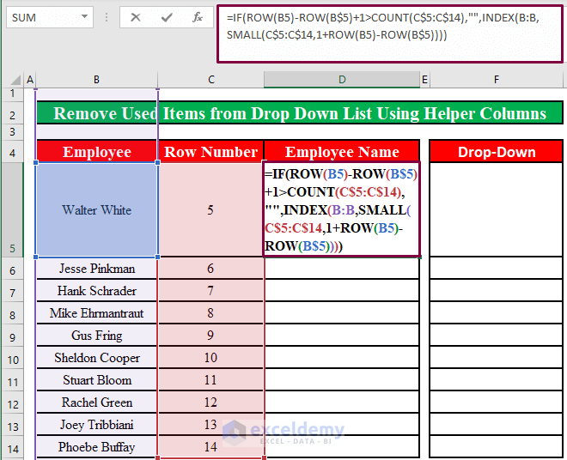Select row 4 header
567x460 pixels.
13,153
